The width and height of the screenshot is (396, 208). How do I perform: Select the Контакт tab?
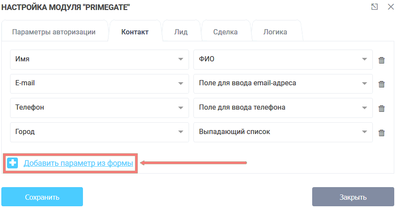(x=135, y=32)
